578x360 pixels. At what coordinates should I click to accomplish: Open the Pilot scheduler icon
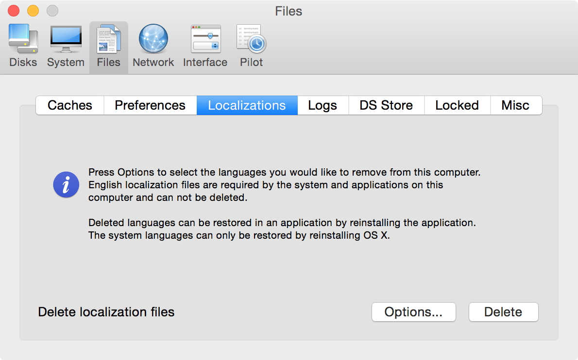coord(251,47)
